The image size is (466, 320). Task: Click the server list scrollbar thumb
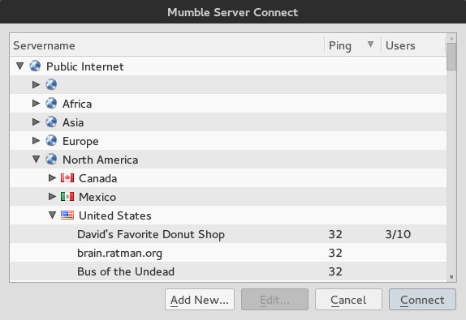pos(451,57)
